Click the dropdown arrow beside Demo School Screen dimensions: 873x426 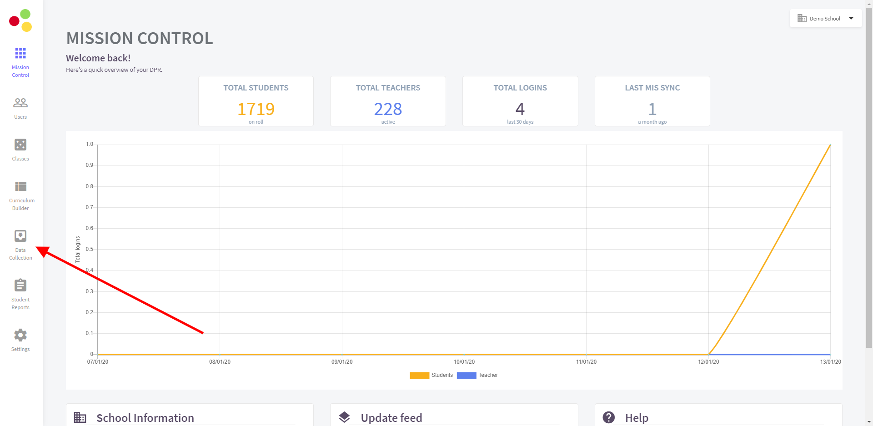[851, 19]
